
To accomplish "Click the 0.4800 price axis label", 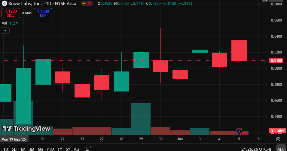I will pyautogui.click(x=276, y=84).
